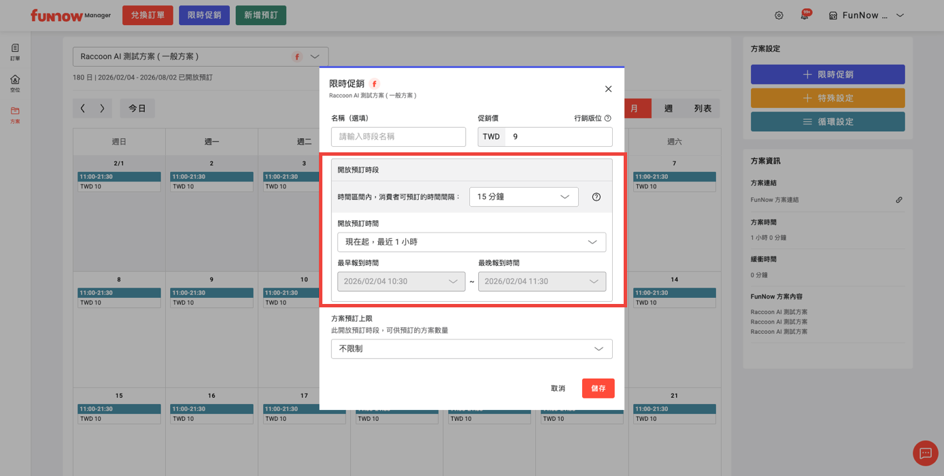Open the notifications bell icon
This screenshot has width=944, height=476.
coord(805,16)
